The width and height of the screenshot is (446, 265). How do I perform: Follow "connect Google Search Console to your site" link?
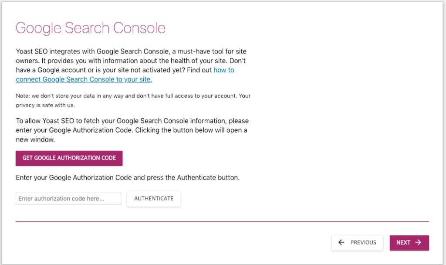84,79
